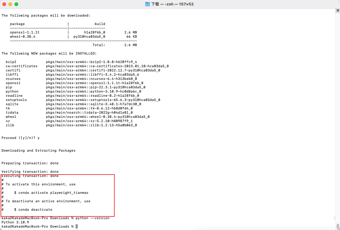Click the line "The following NEW packages will be INSTALLED:"
Image resolution: width=340 pixels, height=230 pixels.
(49, 53)
